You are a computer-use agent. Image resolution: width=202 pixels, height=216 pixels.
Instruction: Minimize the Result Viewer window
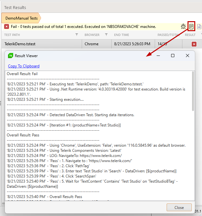(158, 56)
